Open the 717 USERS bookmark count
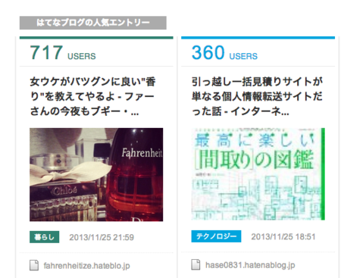This screenshot has width=341, height=278. (63, 53)
